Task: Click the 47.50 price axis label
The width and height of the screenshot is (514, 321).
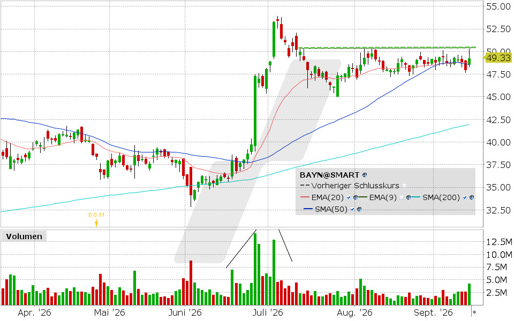Action: (x=498, y=74)
